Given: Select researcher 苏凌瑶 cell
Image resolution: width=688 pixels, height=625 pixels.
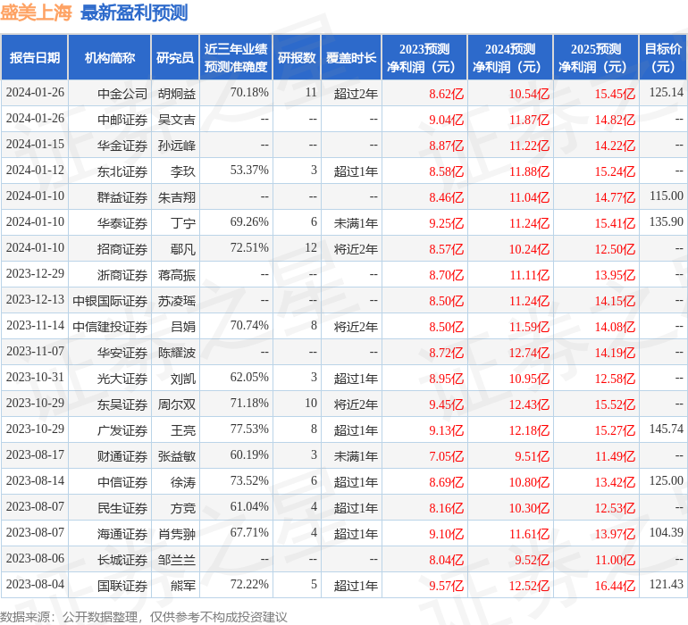Looking at the screenshot, I should (176, 300).
